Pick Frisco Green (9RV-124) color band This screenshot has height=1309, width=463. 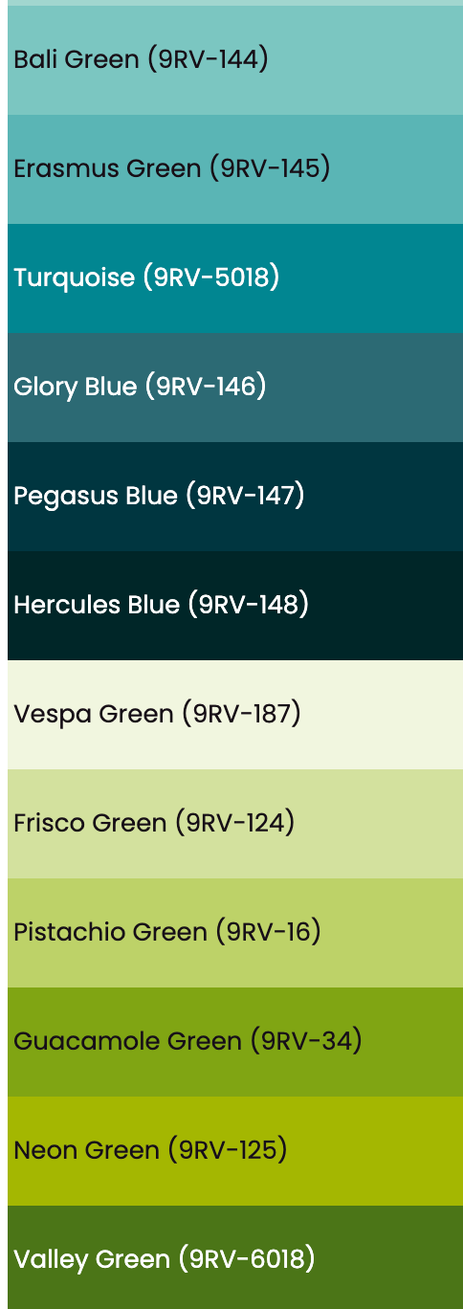(x=235, y=824)
